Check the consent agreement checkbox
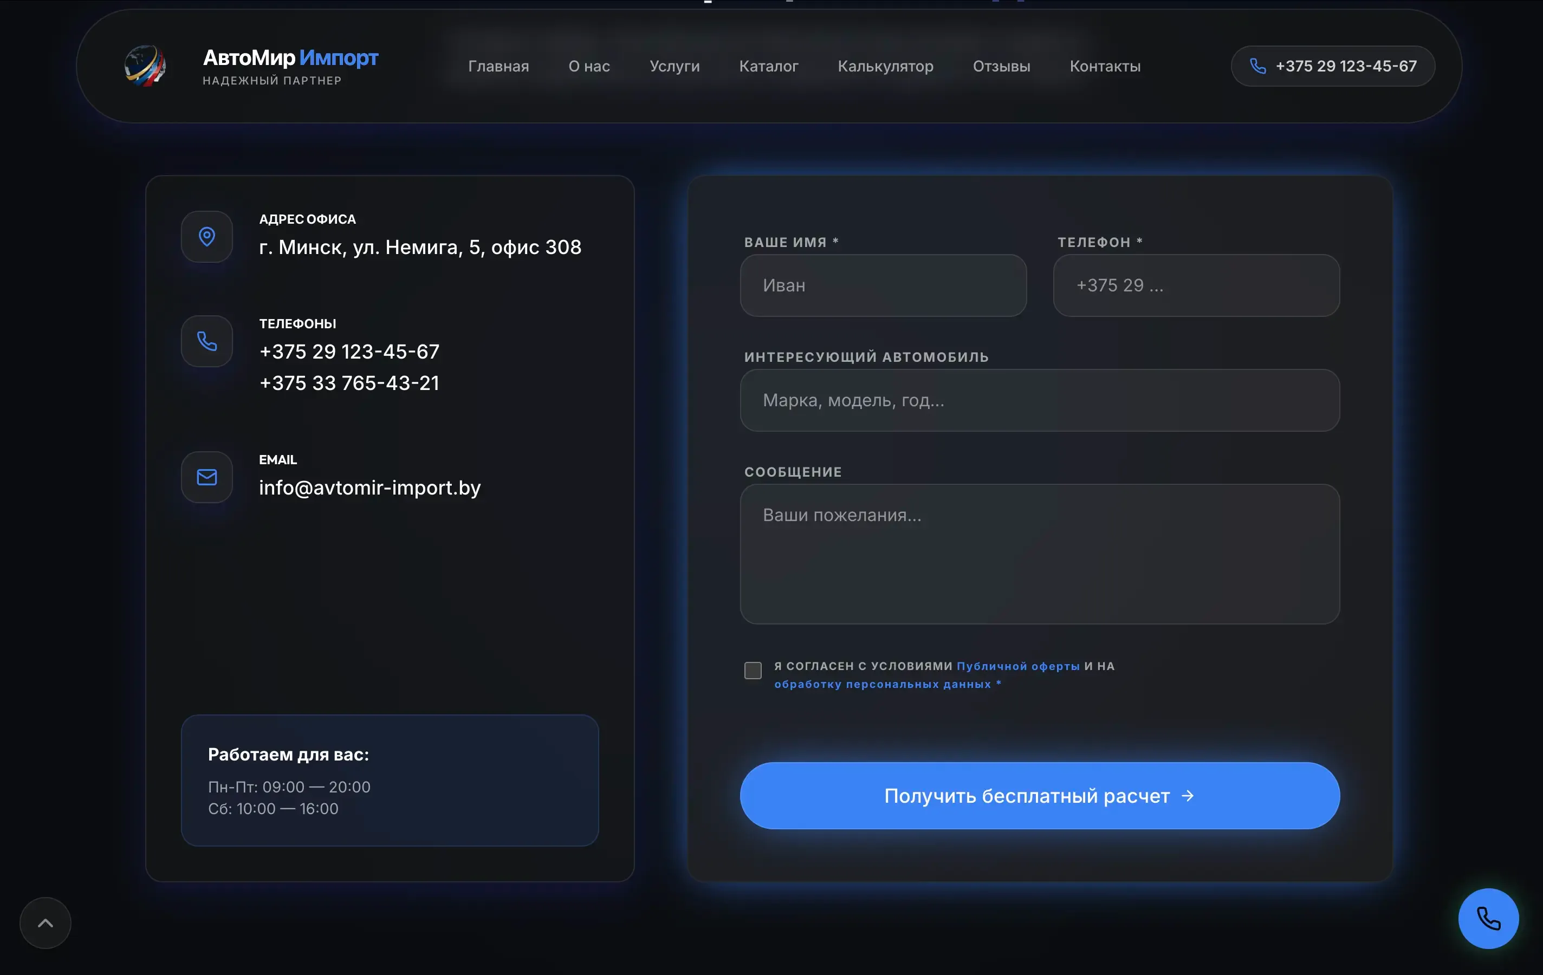 [753, 670]
